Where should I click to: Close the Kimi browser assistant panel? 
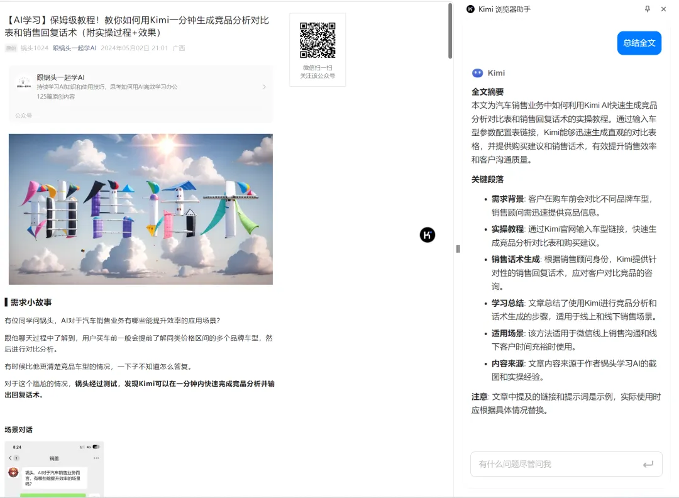tap(663, 9)
